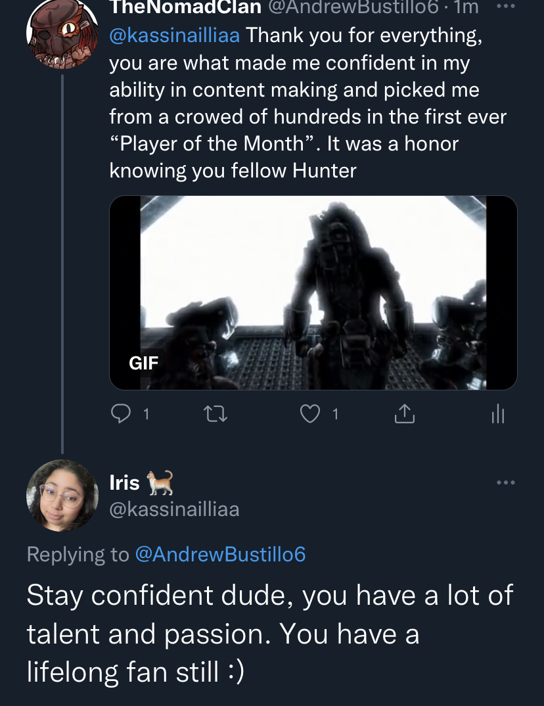Tap the share upload icon
Screen dimensions: 544x706
coord(405,413)
